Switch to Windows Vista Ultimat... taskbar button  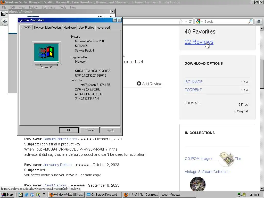tap(67, 195)
